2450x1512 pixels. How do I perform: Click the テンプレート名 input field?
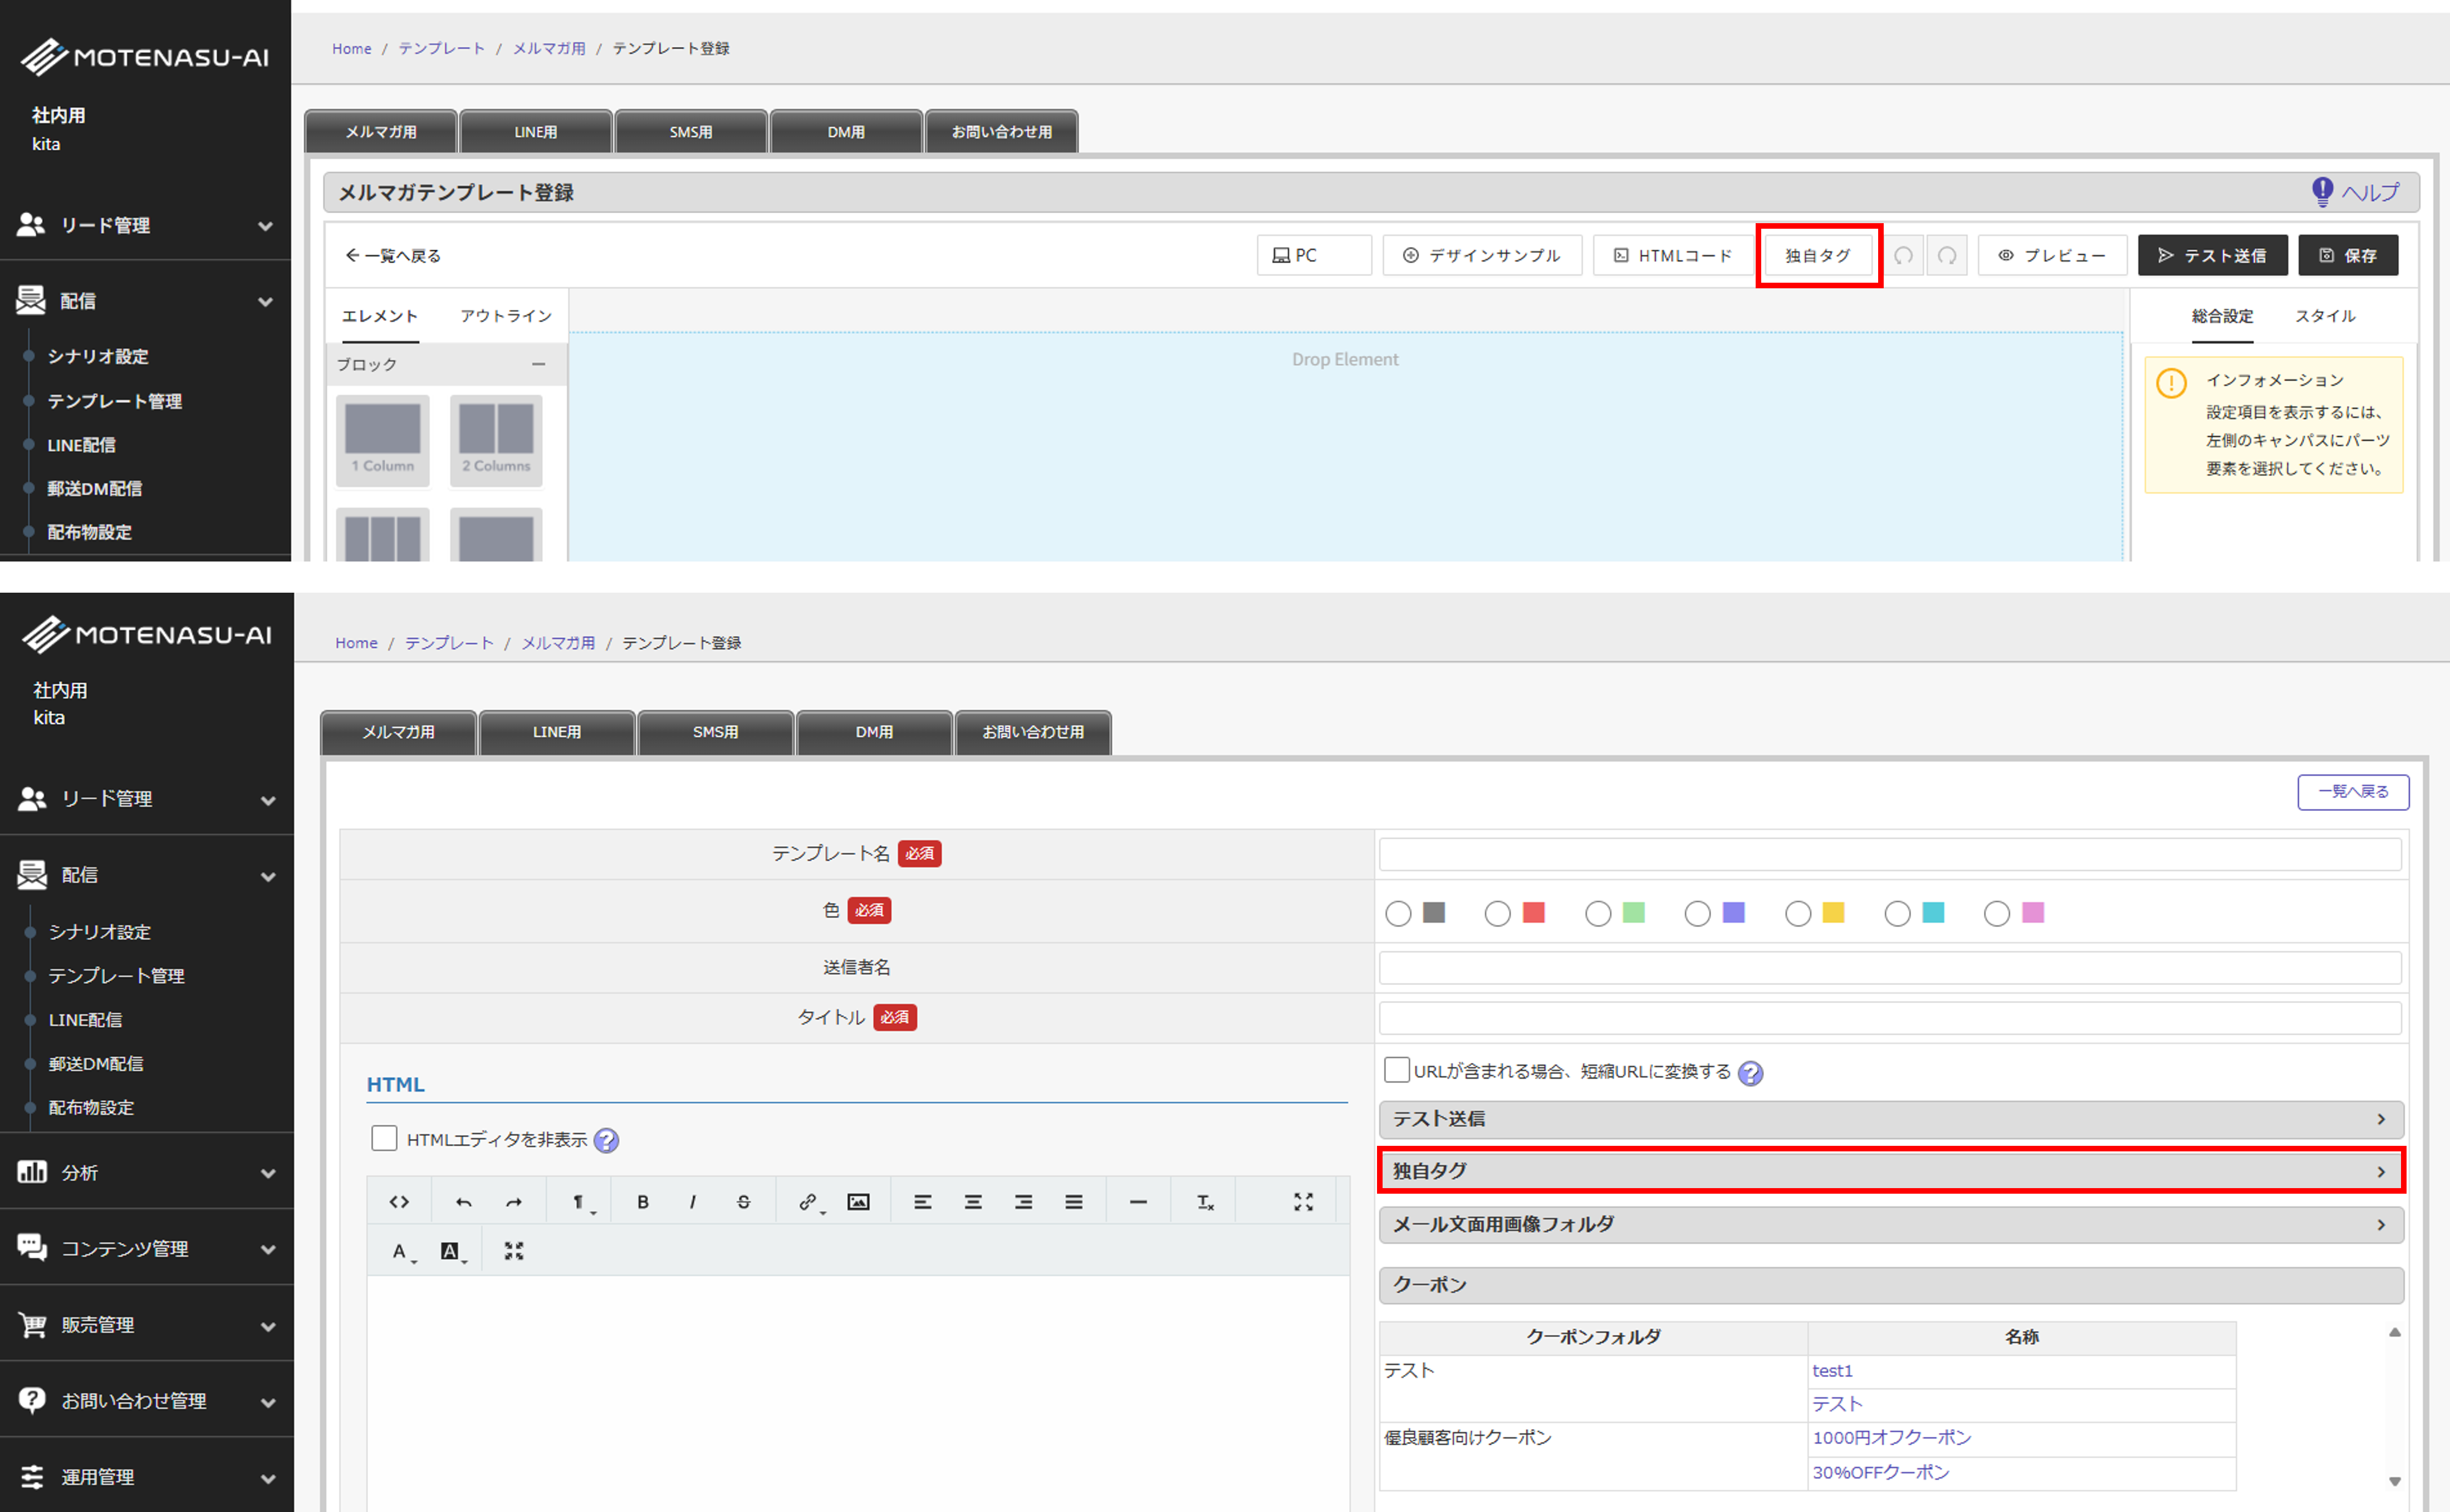pos(1890,854)
